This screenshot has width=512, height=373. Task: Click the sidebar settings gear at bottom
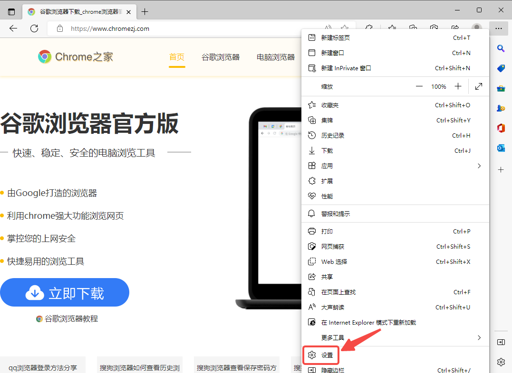pyautogui.click(x=501, y=362)
